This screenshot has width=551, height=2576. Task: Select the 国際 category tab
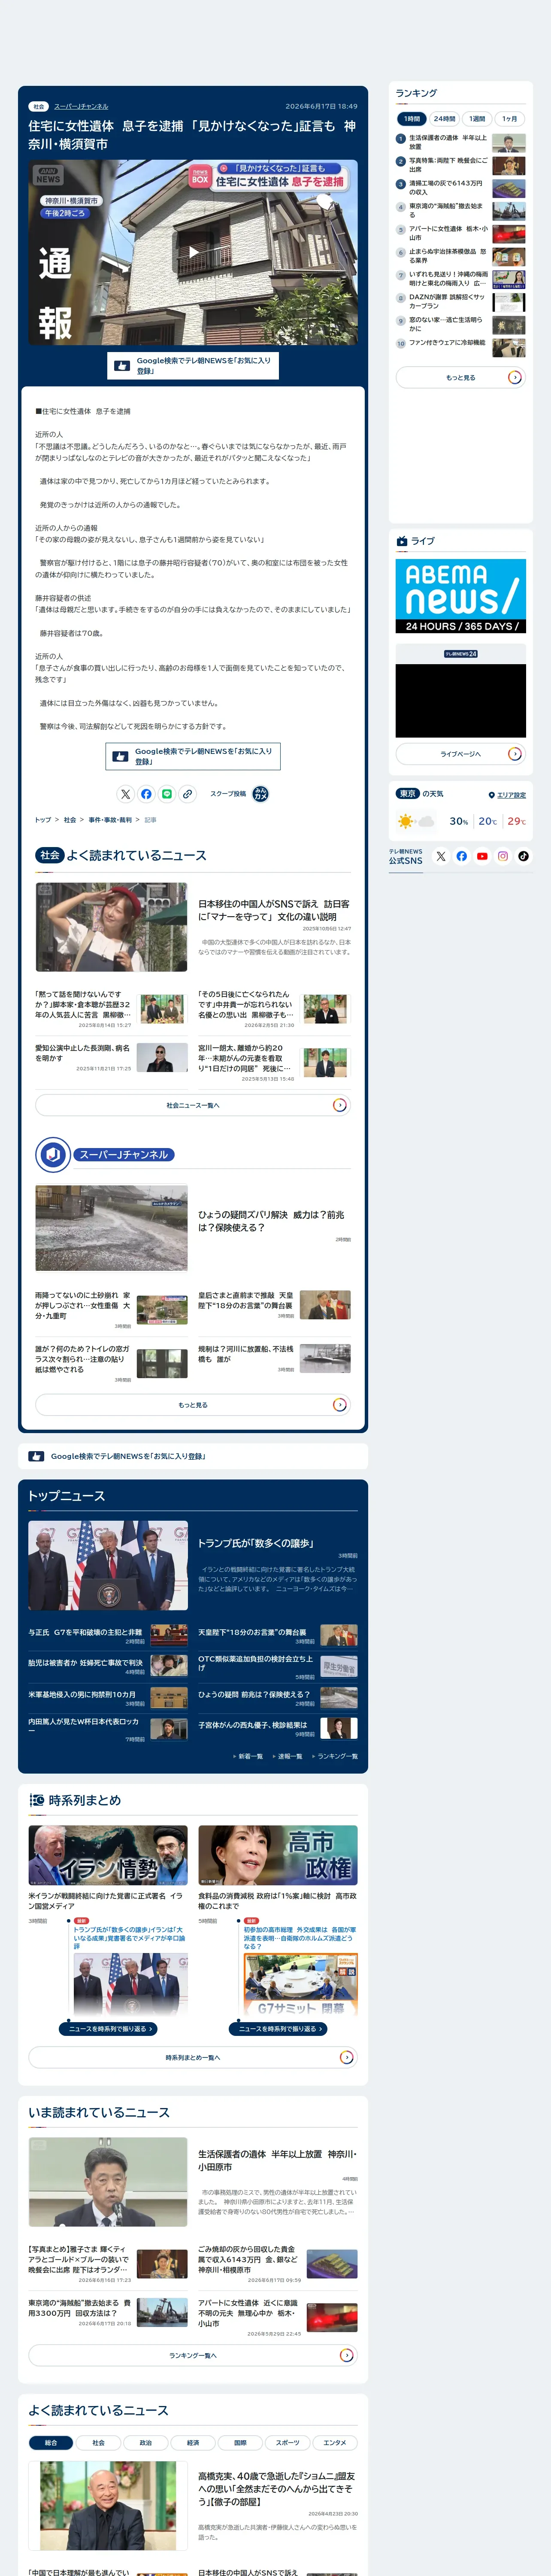(x=240, y=2442)
